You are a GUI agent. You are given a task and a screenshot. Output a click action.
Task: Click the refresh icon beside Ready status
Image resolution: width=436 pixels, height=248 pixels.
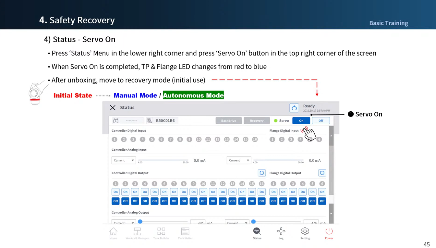[x=294, y=108]
